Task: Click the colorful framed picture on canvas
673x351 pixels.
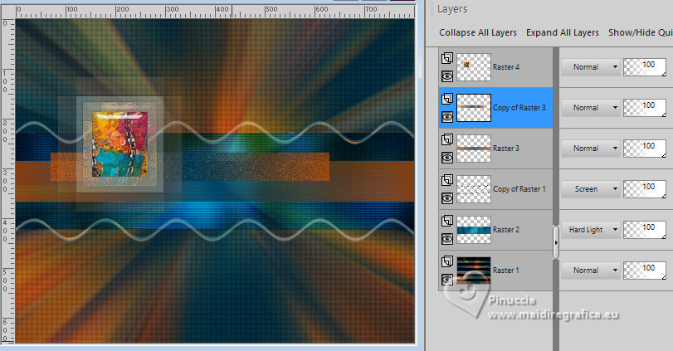Action: [x=119, y=144]
